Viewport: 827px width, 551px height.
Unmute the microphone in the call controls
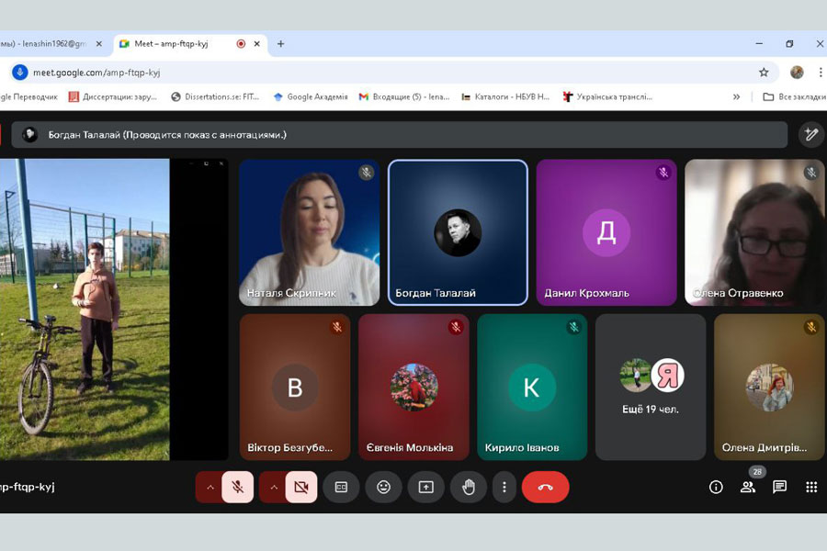pos(237,487)
